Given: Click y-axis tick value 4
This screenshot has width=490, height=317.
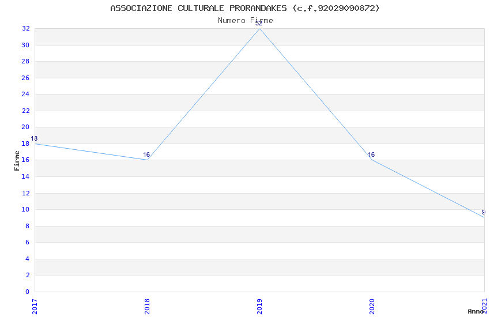Looking at the screenshot, I should (x=28, y=259).
